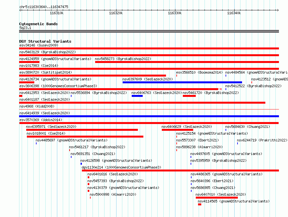Click esv3890720 (Suktitipat2014) label
Image resolution: width=288 pixels, height=217 pixels.
(x=46, y=72)
